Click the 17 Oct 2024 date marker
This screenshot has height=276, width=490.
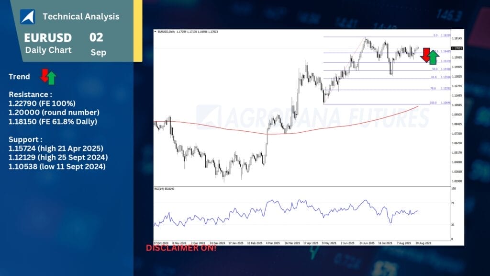(x=161, y=243)
